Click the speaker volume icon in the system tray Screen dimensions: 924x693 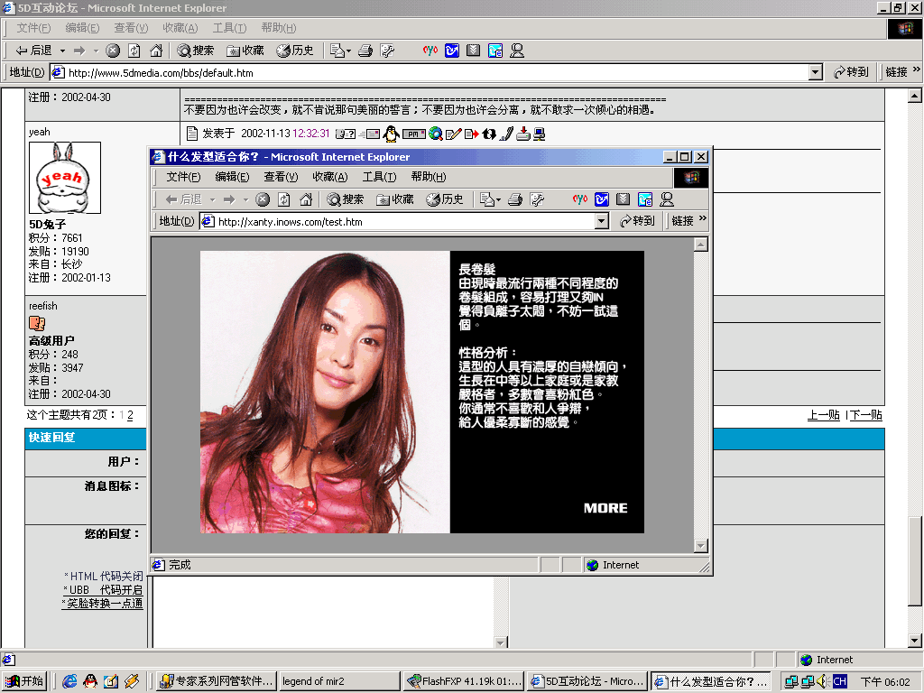tap(821, 681)
